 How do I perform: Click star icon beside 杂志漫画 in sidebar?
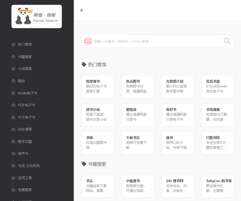coord(13,129)
